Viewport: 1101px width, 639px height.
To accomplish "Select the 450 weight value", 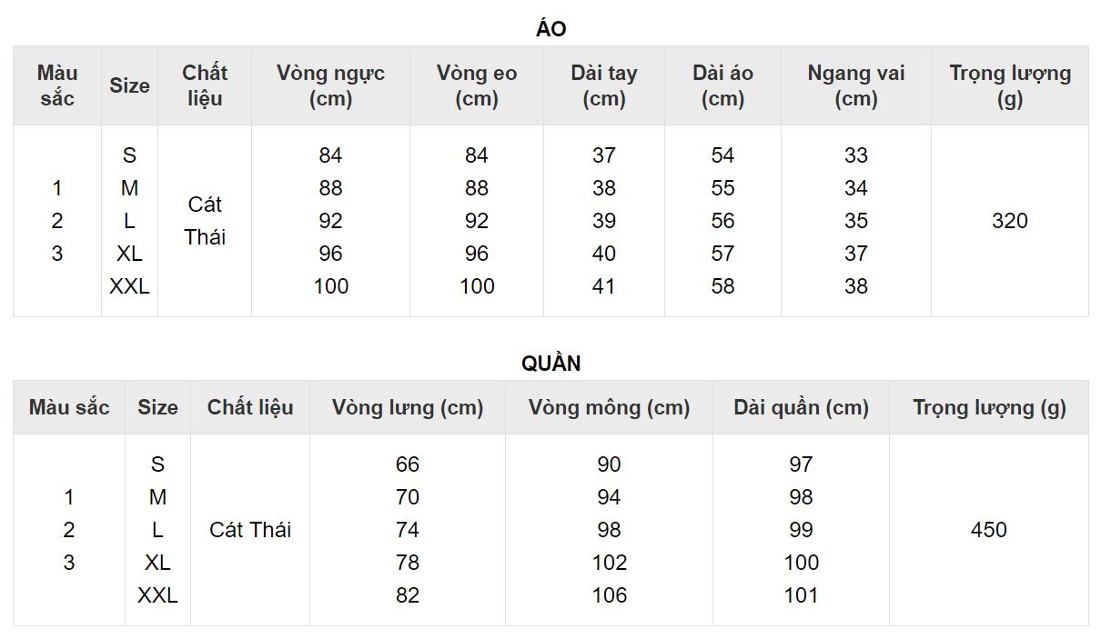I will 989,530.
